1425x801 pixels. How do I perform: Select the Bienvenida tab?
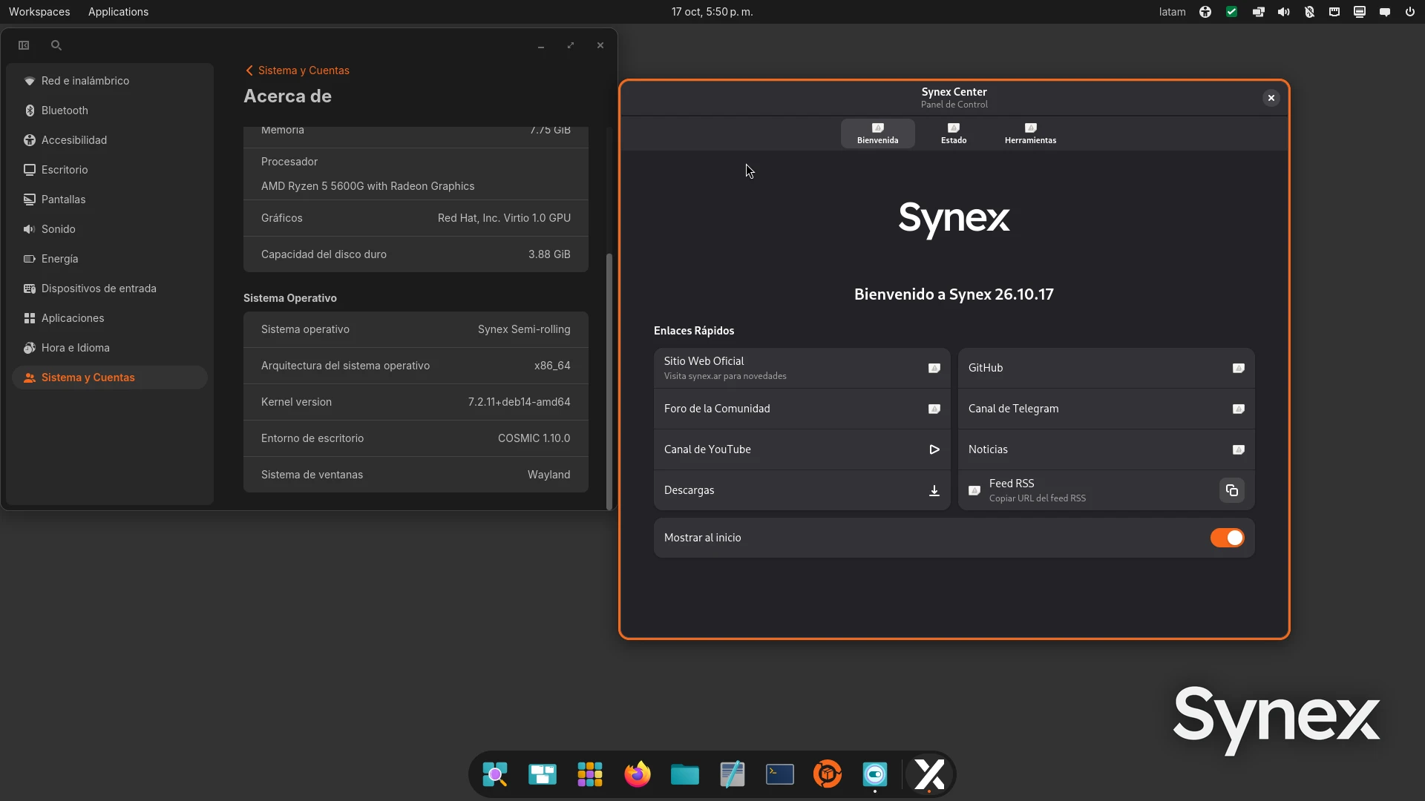click(x=877, y=133)
